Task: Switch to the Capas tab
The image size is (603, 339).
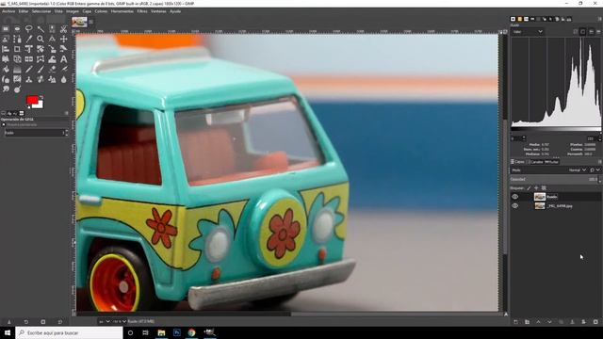Action: 518,162
